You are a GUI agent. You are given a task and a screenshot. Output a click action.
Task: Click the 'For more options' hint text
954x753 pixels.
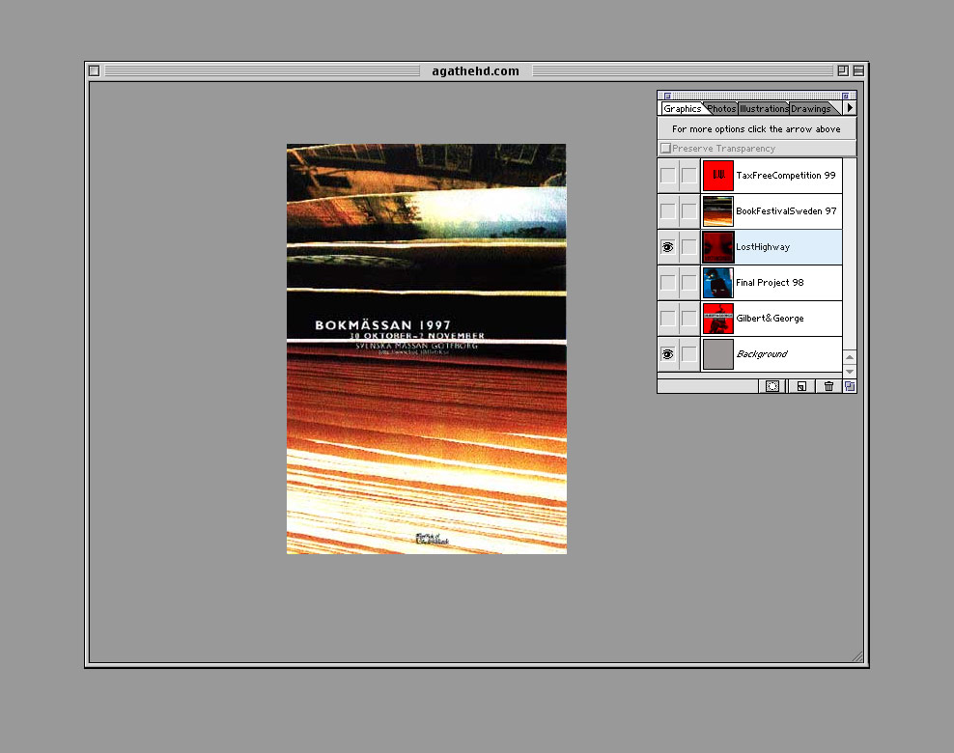pyautogui.click(x=756, y=129)
